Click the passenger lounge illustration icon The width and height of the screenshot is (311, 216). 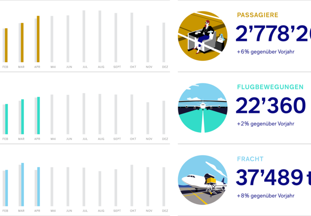click(203, 36)
